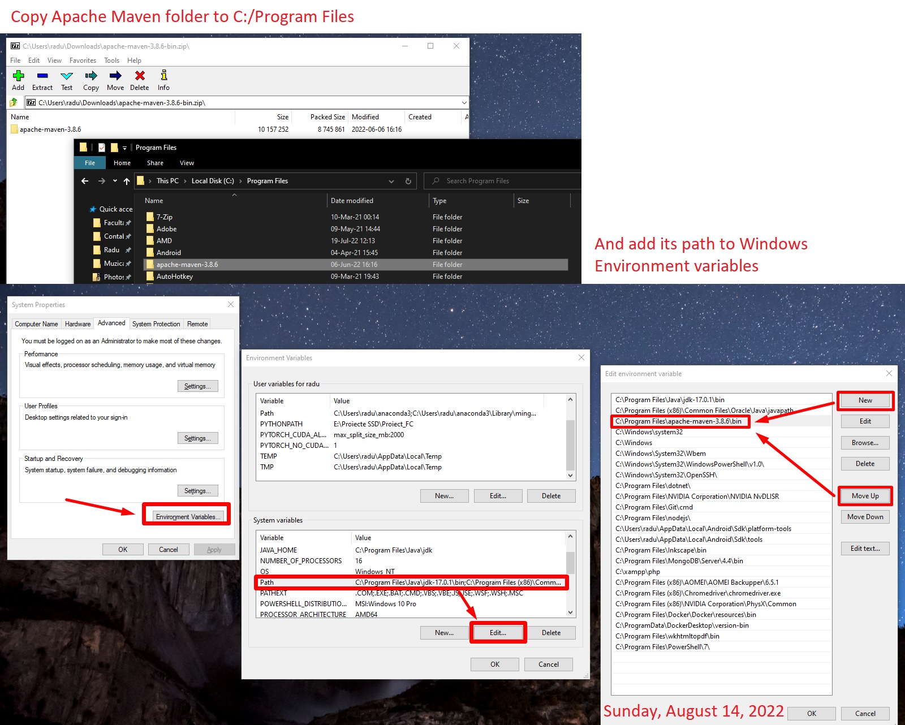This screenshot has width=905, height=725.
Task: Switch to the Remote tab in System Properties
Action: [x=197, y=324]
